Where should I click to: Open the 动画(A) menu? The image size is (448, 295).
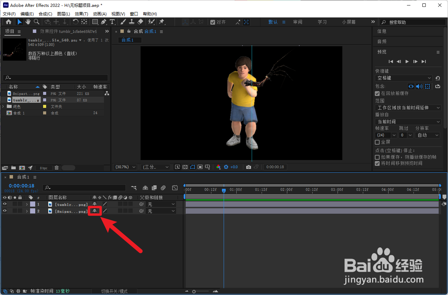point(100,14)
